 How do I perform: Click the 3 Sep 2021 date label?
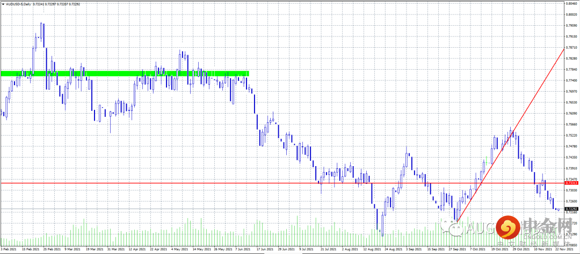tap(415, 249)
